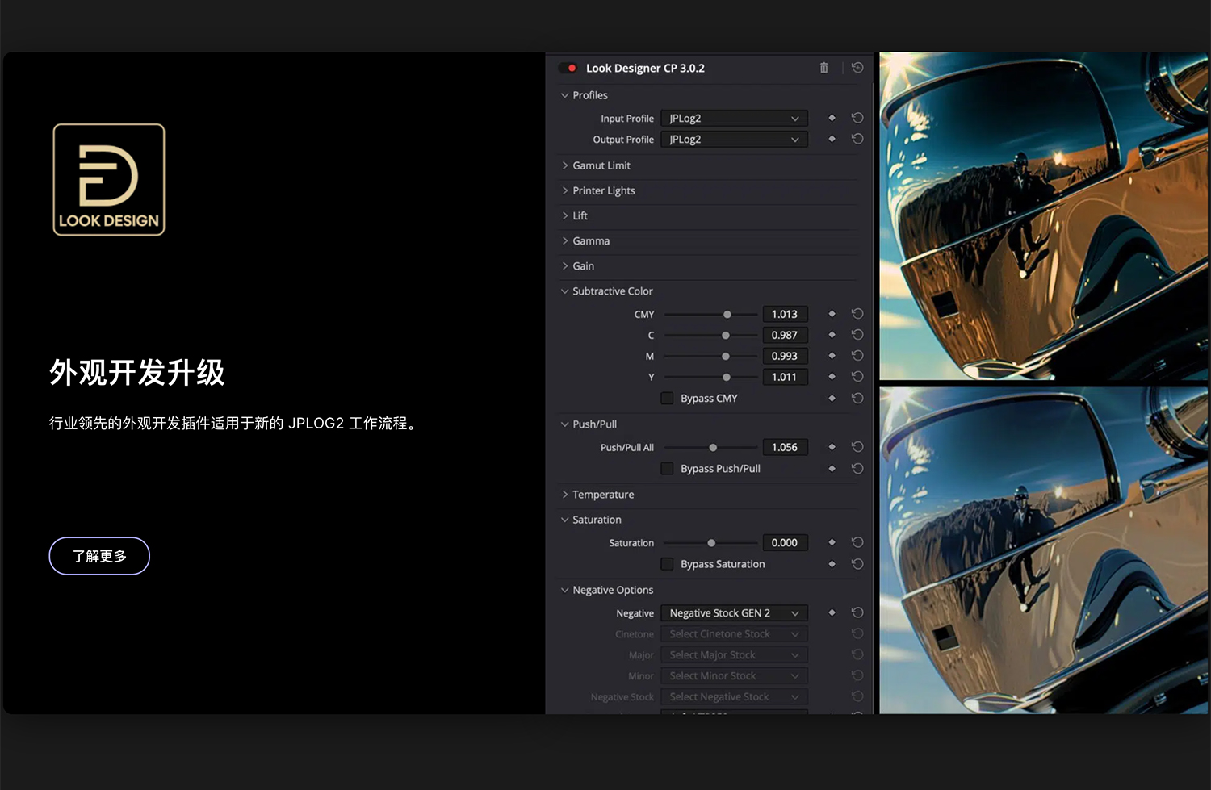
Task: Click the keyframe diamond next to Saturation
Action: (x=832, y=542)
